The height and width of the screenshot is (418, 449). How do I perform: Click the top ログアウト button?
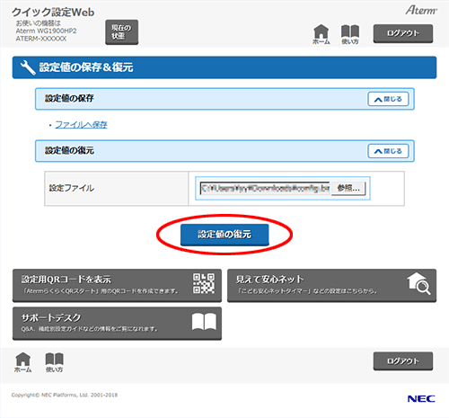(402, 33)
